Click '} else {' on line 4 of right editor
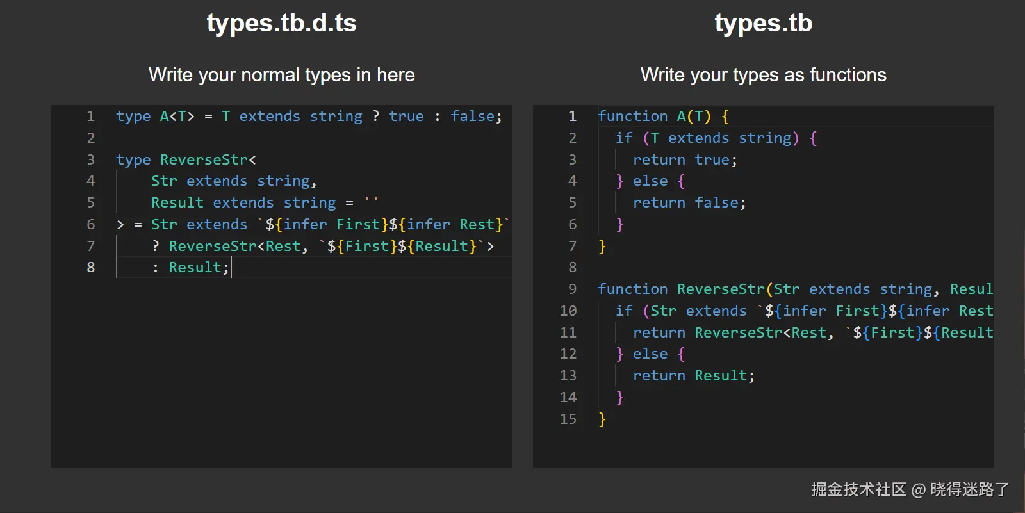The height and width of the screenshot is (513, 1025). (x=650, y=181)
